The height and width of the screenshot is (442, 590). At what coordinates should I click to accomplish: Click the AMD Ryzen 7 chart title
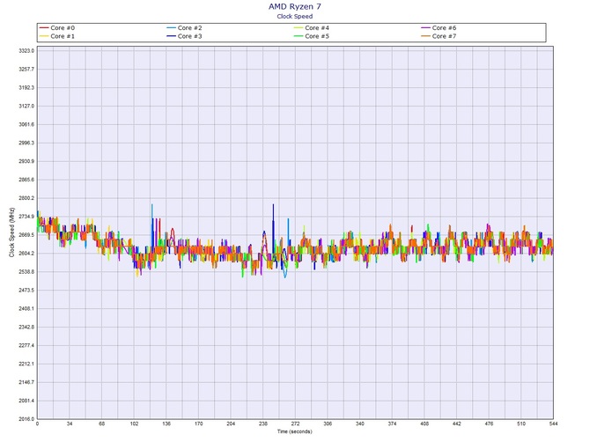[295, 6]
